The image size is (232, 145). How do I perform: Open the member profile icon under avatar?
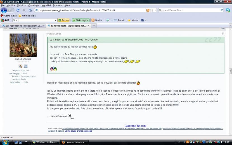pyautogui.click(x=21, y=66)
